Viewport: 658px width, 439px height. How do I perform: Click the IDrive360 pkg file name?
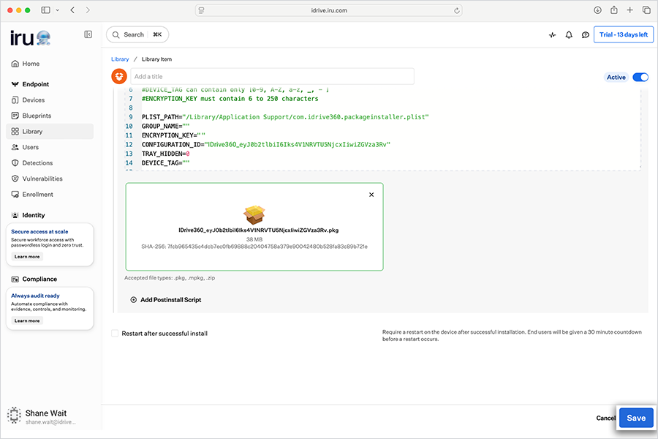coord(259,230)
